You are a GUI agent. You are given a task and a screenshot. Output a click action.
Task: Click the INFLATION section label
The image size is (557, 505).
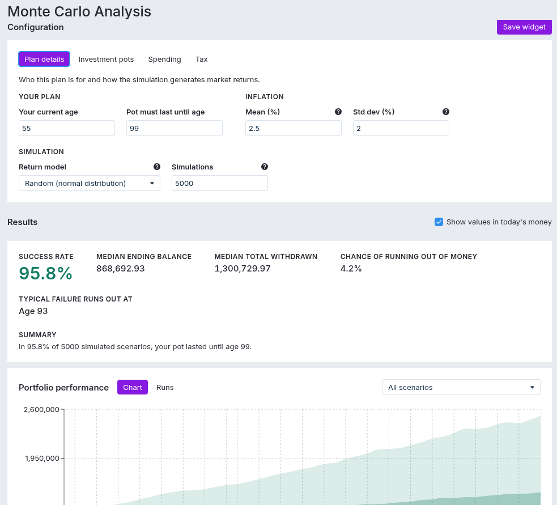coord(264,97)
